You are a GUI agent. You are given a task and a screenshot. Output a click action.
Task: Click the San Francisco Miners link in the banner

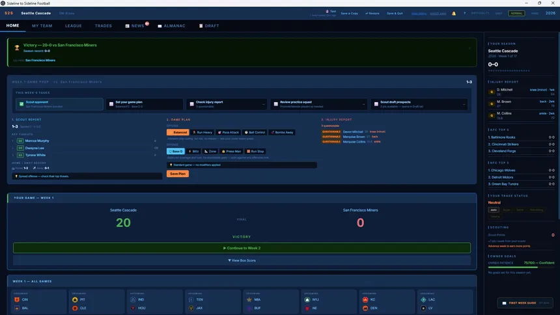[40, 61]
